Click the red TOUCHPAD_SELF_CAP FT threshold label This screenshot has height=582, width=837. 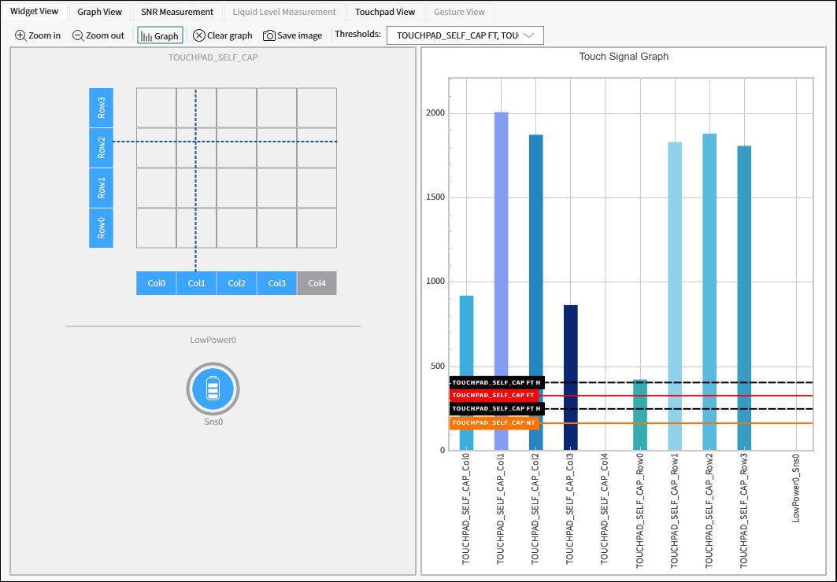point(494,396)
